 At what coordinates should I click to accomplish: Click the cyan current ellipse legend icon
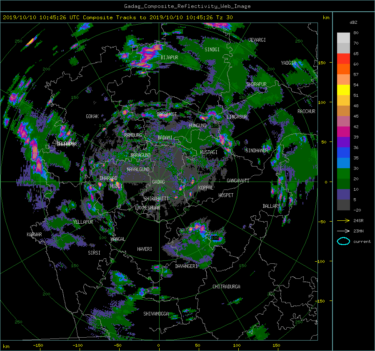[x=343, y=241]
